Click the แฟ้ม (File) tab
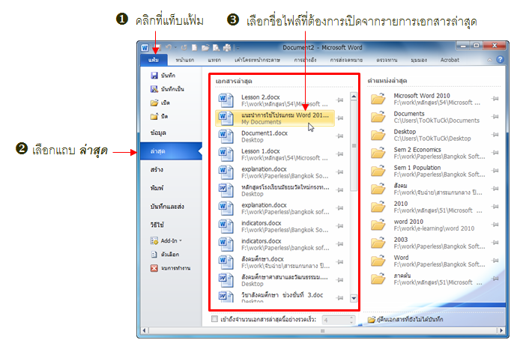Screen dimensions: 511x340 pyautogui.click(x=154, y=60)
